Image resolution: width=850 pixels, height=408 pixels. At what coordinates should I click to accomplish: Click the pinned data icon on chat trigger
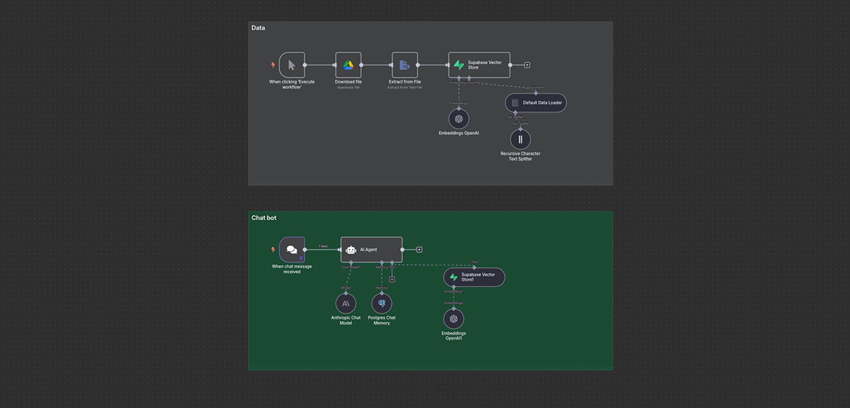(300, 259)
